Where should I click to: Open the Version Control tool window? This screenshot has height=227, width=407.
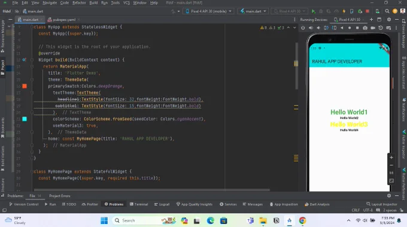(23, 204)
